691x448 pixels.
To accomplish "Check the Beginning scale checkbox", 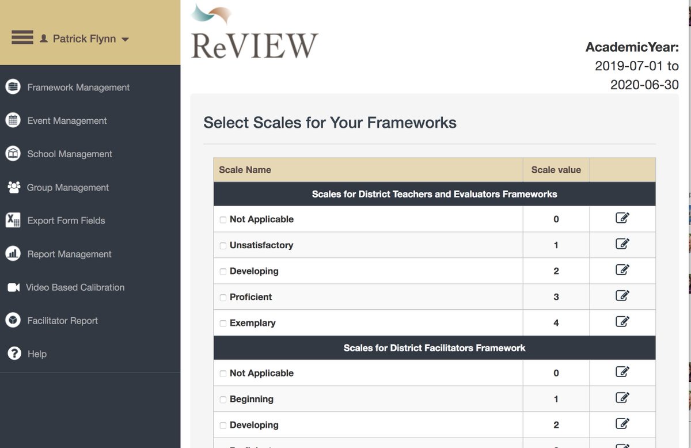I will (x=223, y=400).
